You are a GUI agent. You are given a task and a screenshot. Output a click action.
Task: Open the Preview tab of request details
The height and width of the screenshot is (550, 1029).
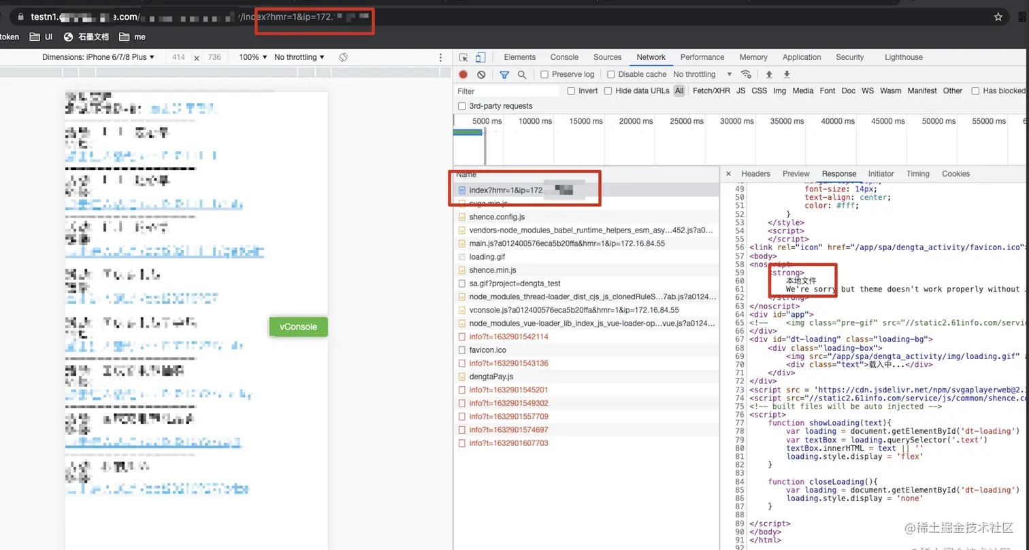pyautogui.click(x=796, y=174)
